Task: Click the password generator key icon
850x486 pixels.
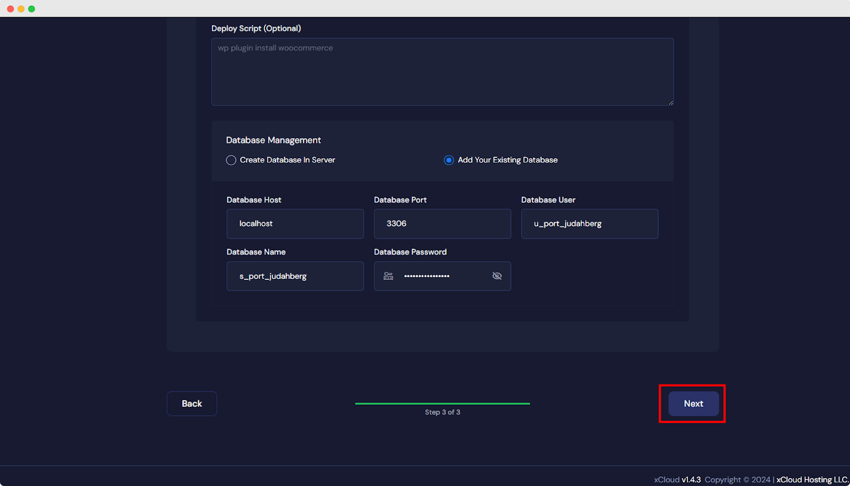Action: 388,276
